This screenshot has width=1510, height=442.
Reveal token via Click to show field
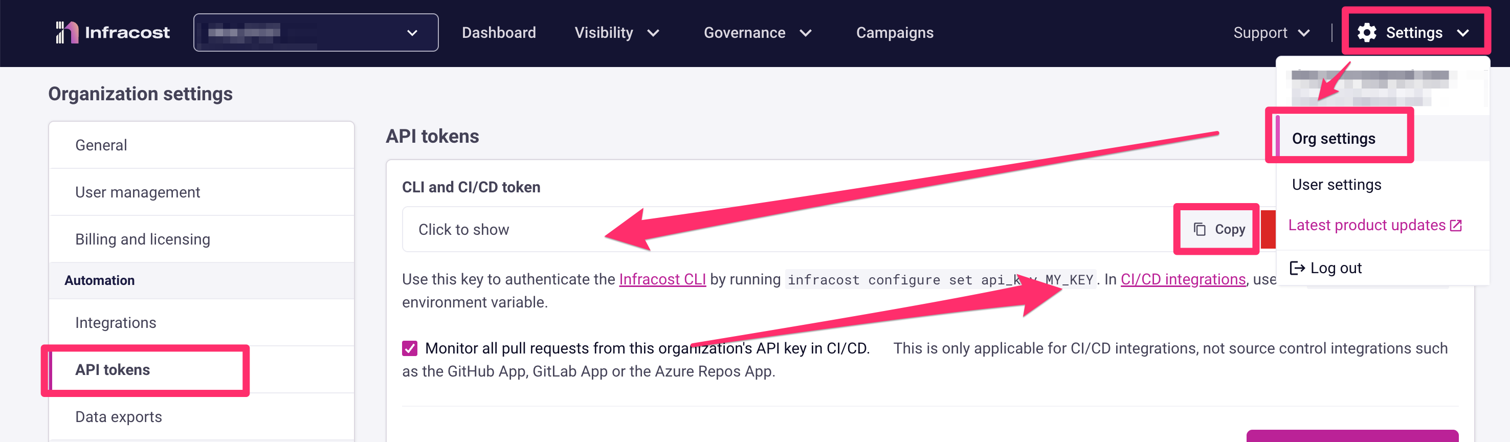(463, 230)
